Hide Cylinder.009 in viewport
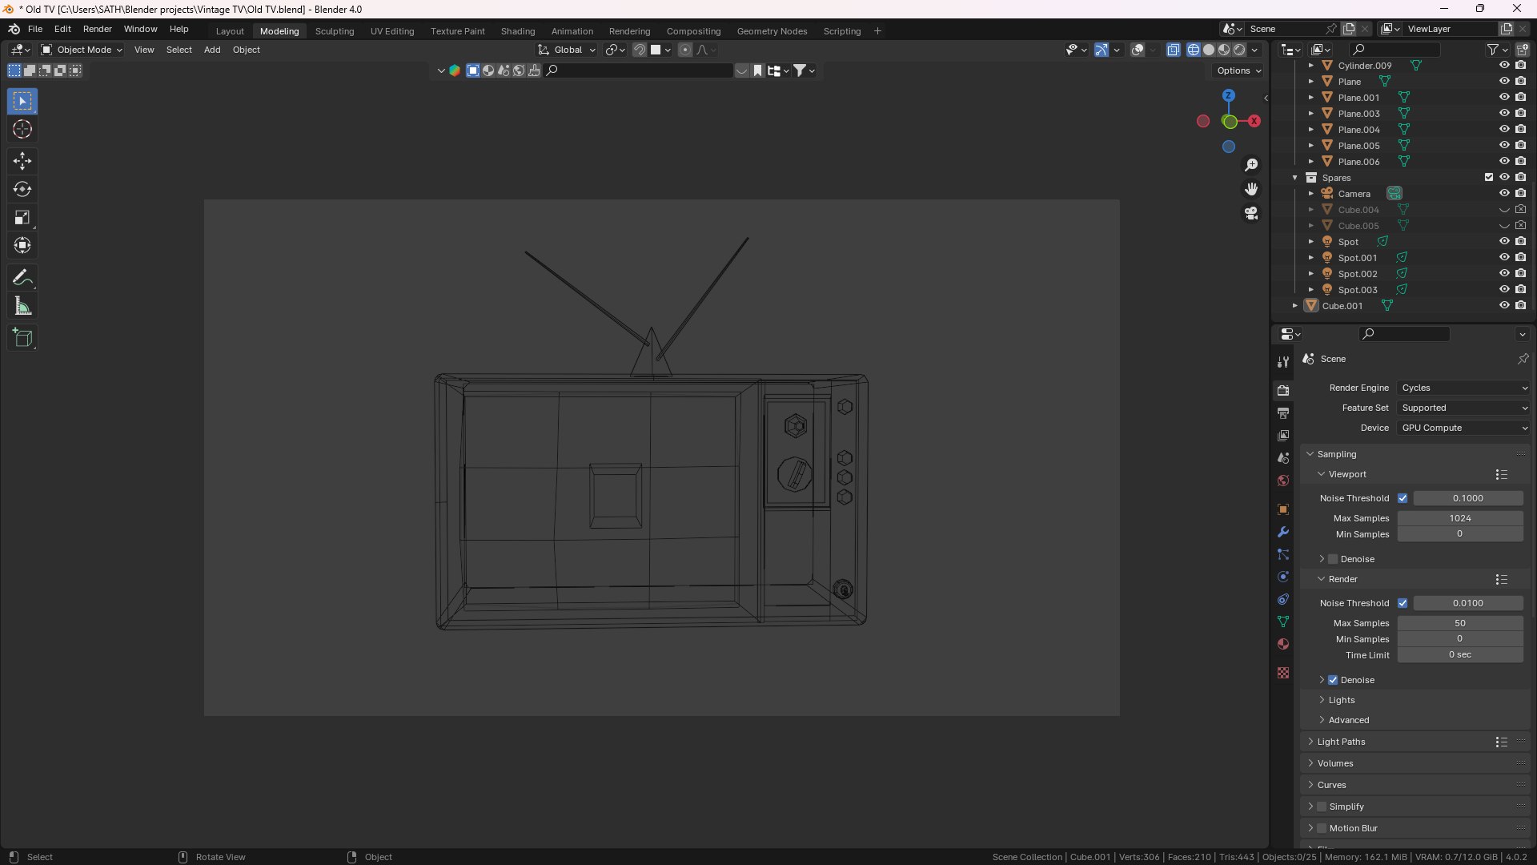Screen dimensions: 1537x865 click(1504, 66)
